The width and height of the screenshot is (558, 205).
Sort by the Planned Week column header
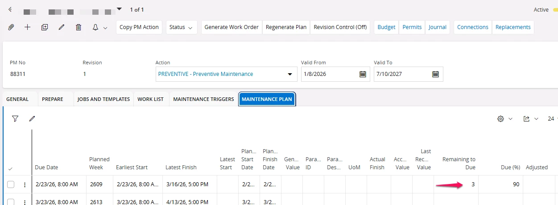click(99, 163)
